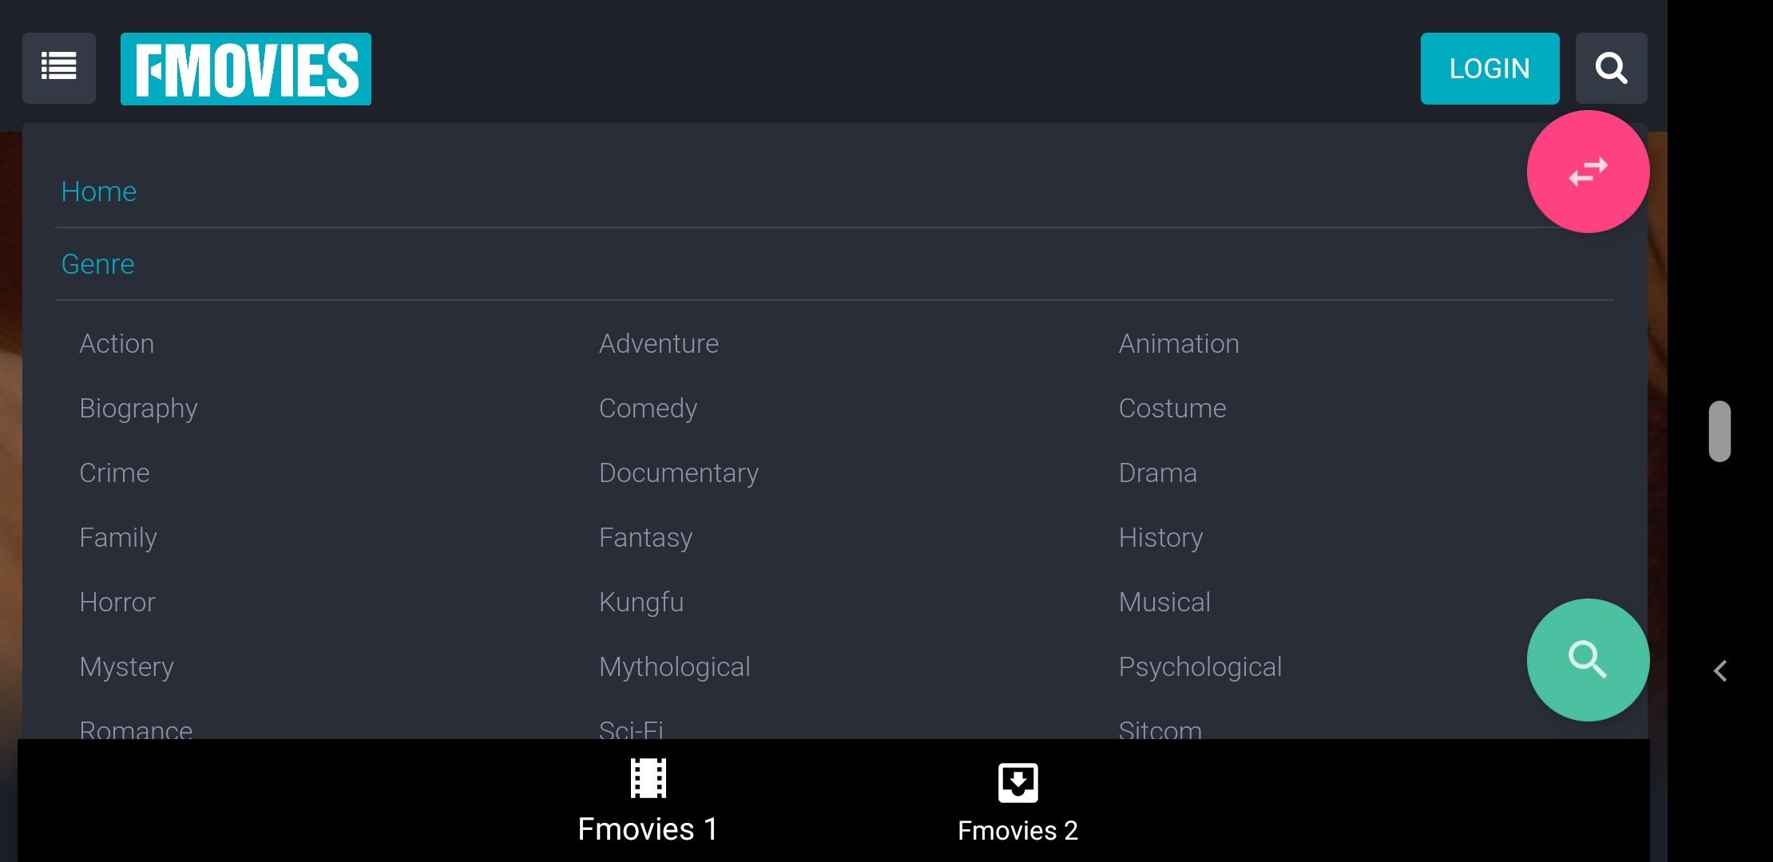Select the Documentary genre item
Image resolution: width=1773 pixels, height=862 pixels.
(678, 473)
